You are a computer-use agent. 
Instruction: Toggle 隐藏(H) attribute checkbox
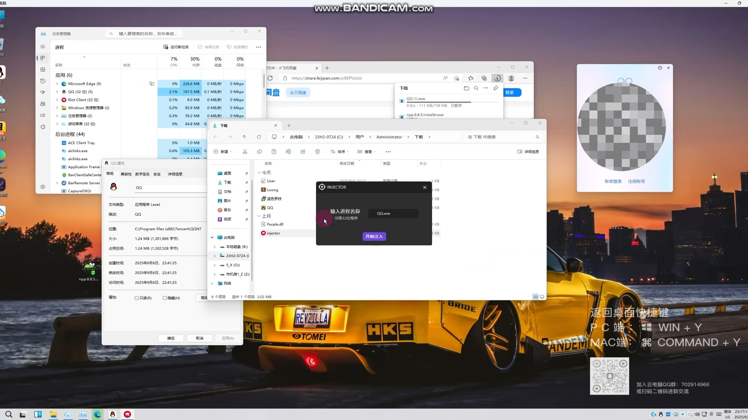tap(164, 298)
